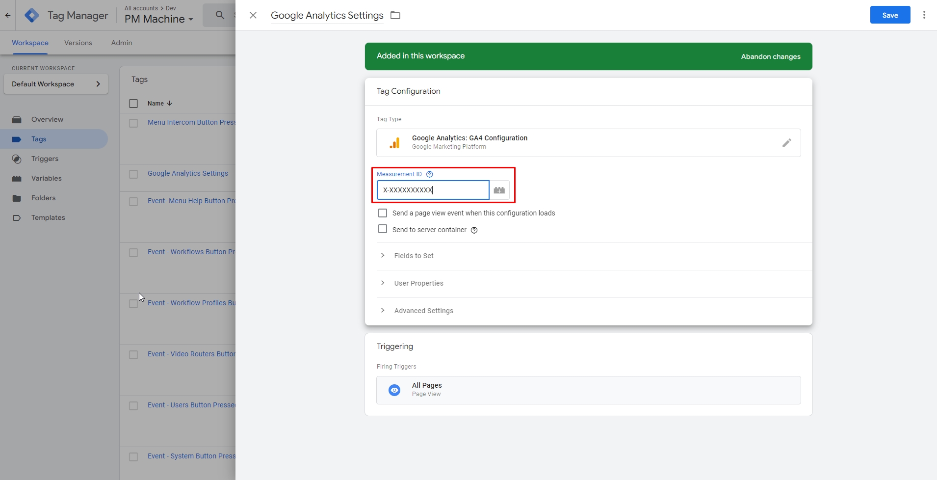Check the Event - Workflow Profiles tag checkbox
937x480 pixels.
pos(133,303)
